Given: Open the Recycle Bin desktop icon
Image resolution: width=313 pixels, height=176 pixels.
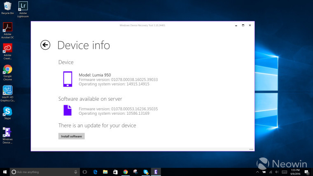Looking at the screenshot, I should point(7,8).
